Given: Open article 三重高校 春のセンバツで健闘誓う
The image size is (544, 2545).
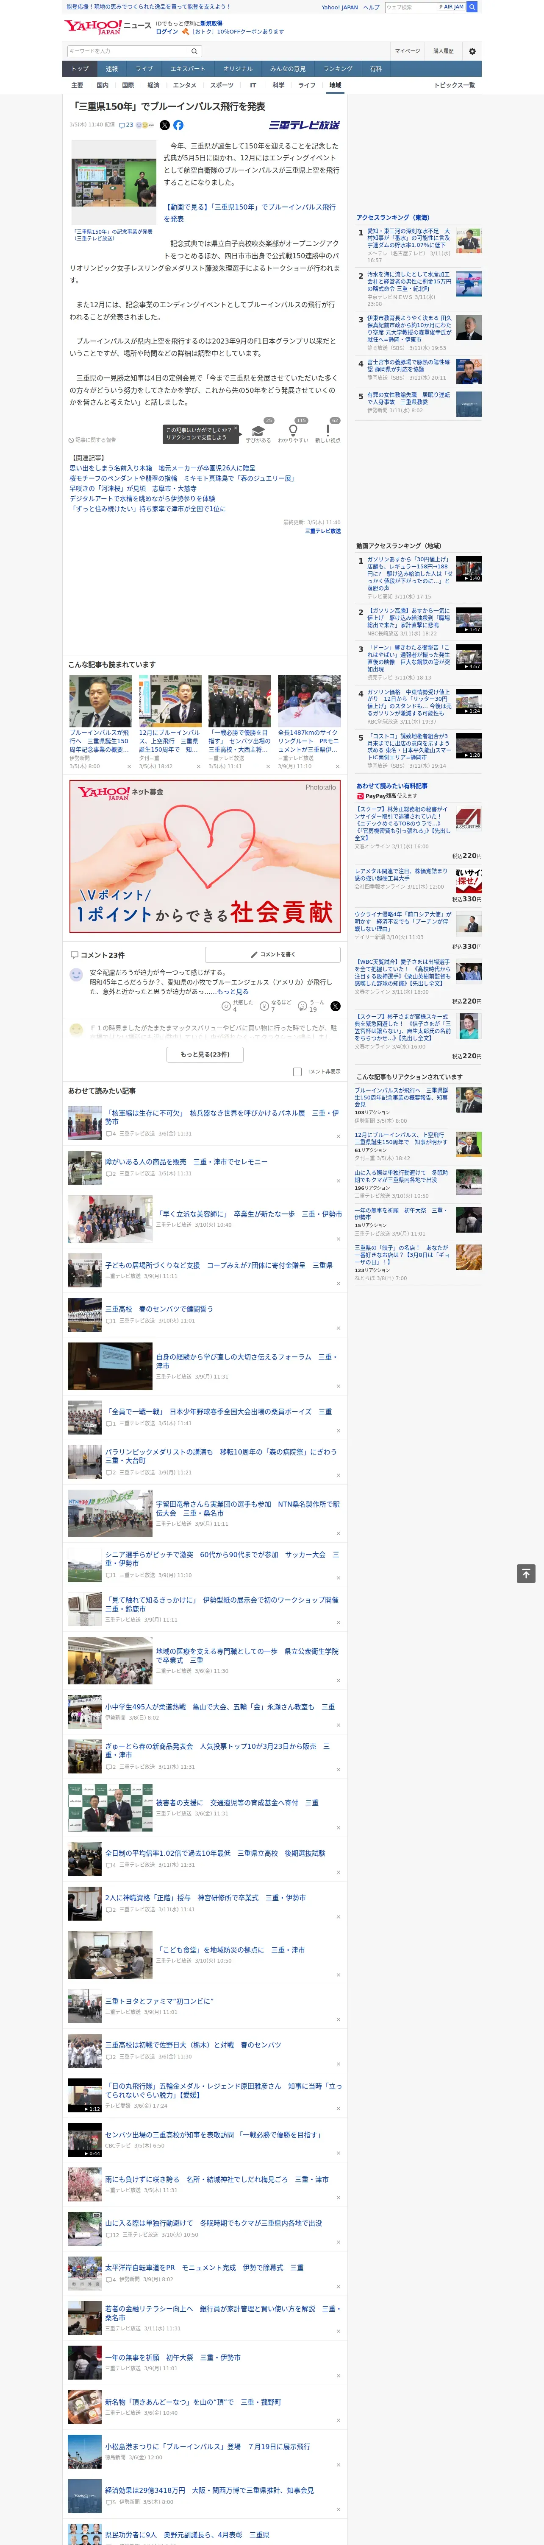Looking at the screenshot, I should pos(159,1308).
